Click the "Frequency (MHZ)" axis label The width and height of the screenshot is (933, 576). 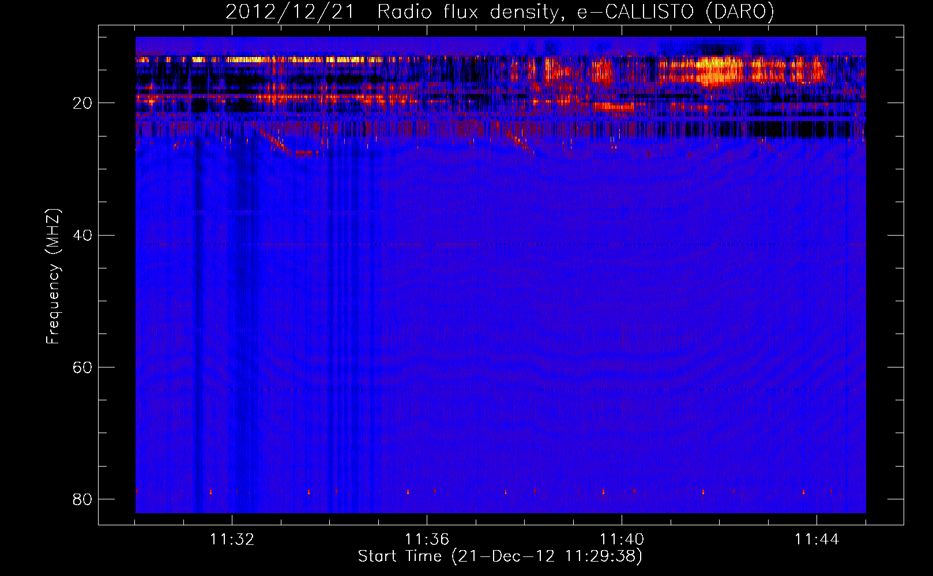pyautogui.click(x=52, y=276)
